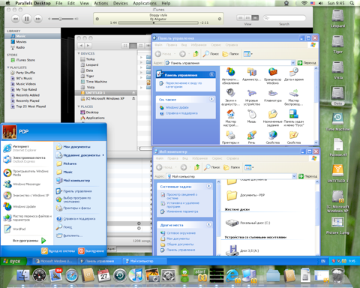Click the Up folder icon in Control Panel
Viewport: 360px width, 288px height.
[x=196, y=54]
